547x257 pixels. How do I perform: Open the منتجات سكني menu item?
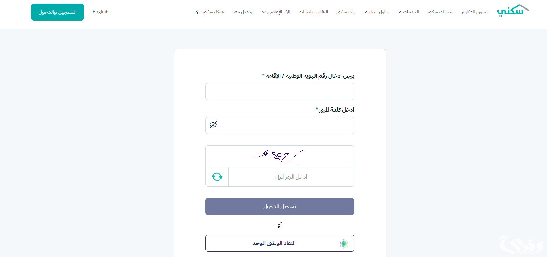441,12
